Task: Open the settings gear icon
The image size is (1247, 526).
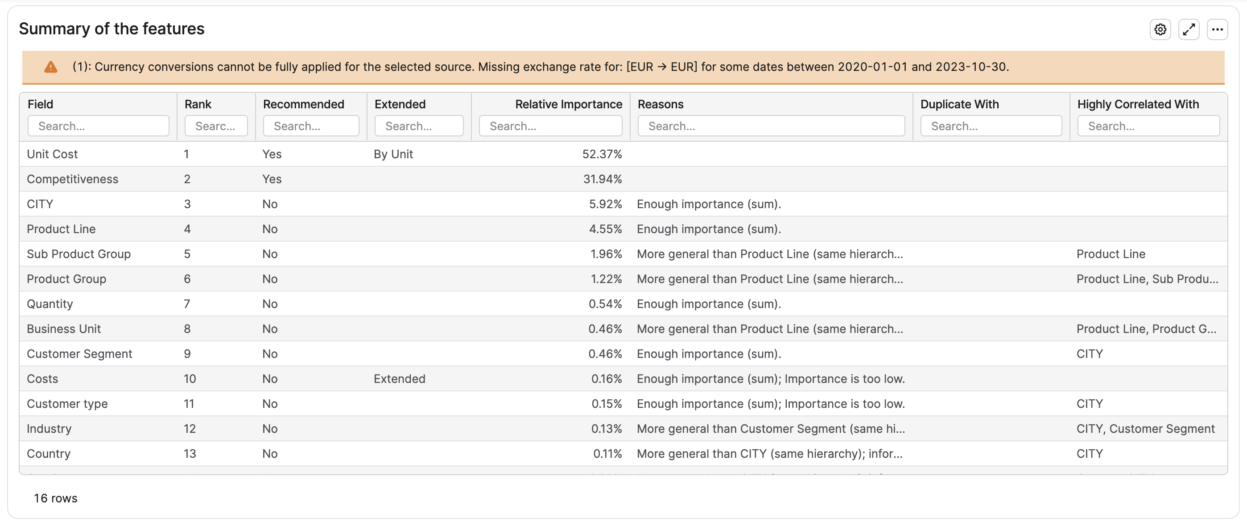Action: tap(1160, 29)
